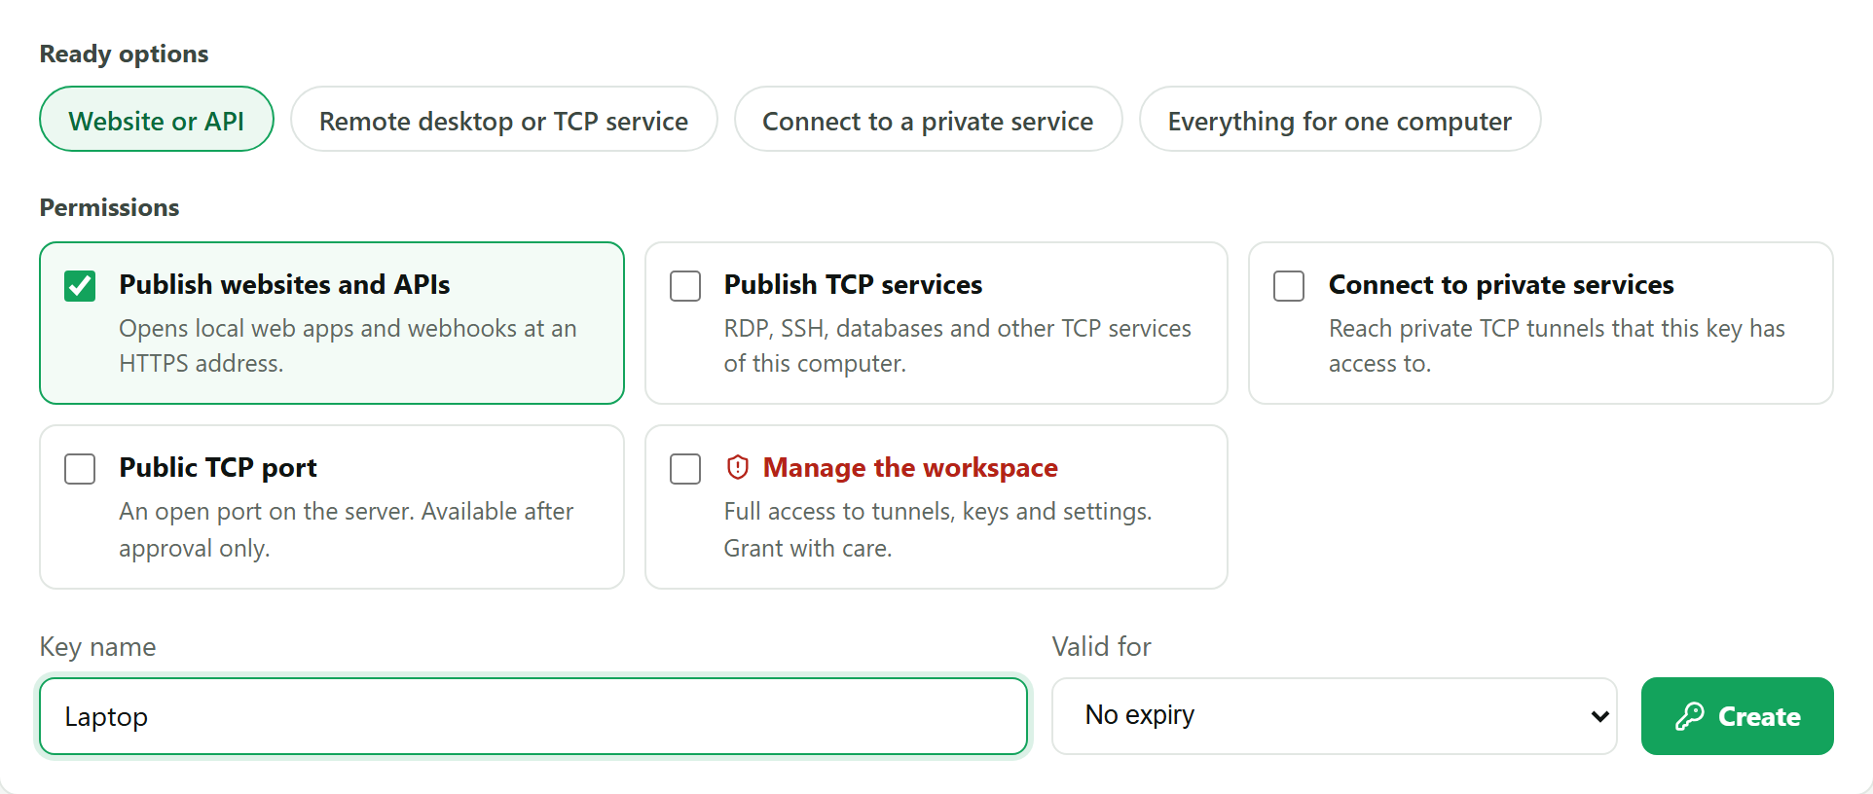
Task: Open the Valid for No expiry dropdown
Action: pyautogui.click(x=1335, y=716)
